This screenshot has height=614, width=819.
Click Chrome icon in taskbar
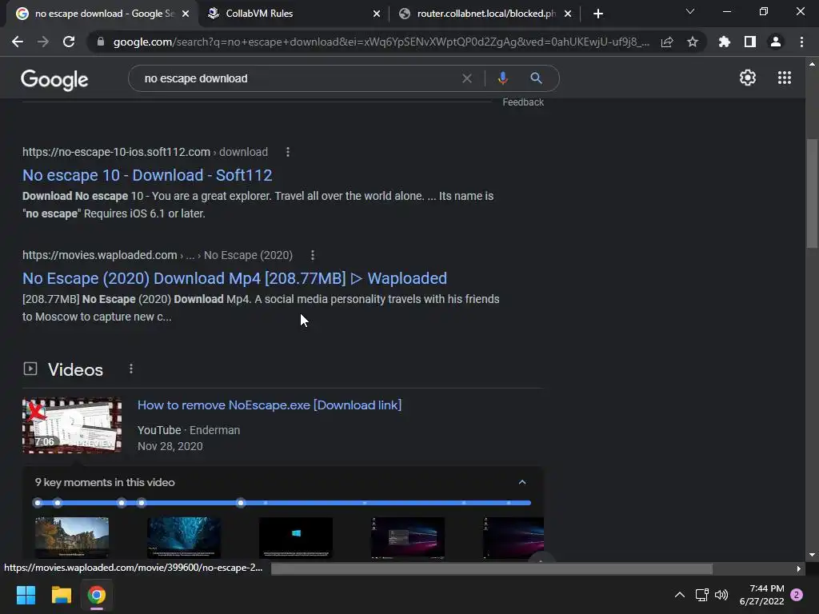[97, 595]
